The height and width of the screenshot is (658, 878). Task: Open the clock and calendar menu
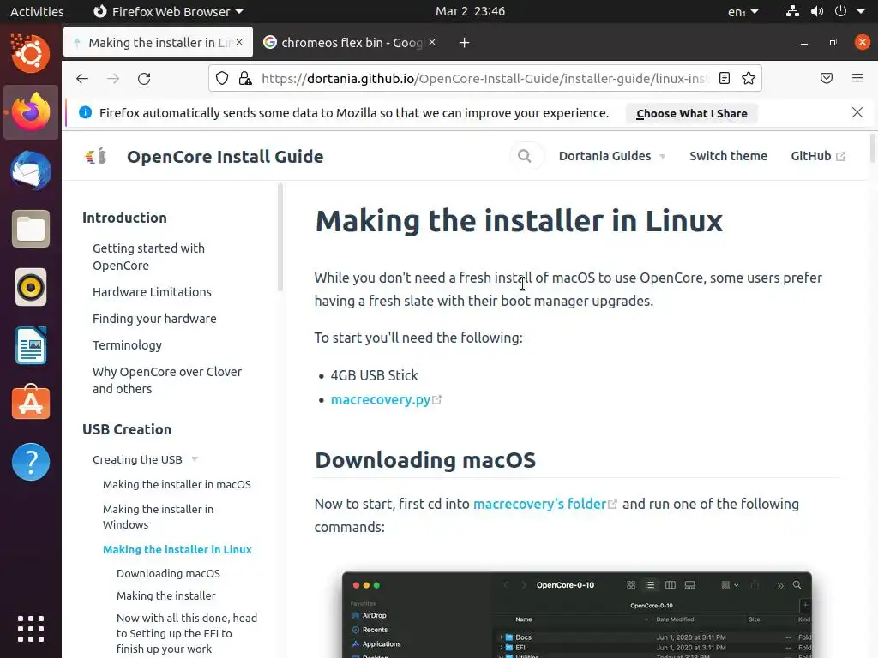pos(471,11)
